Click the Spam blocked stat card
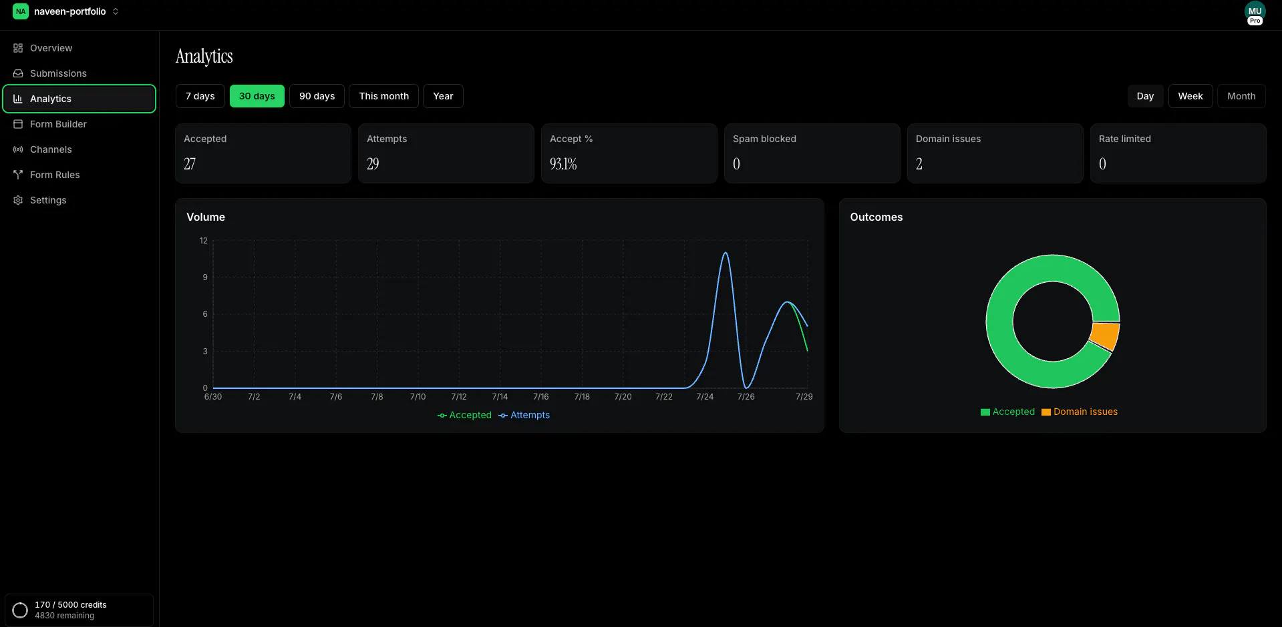Image resolution: width=1282 pixels, height=627 pixels. 812,153
